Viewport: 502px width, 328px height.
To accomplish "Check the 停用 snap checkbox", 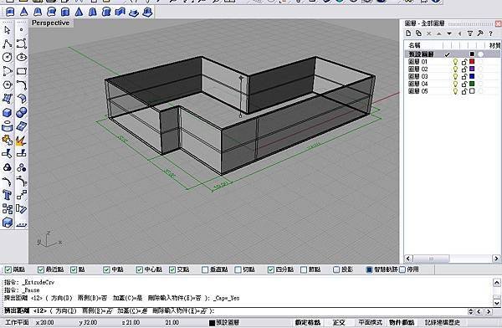I will coord(402,269).
